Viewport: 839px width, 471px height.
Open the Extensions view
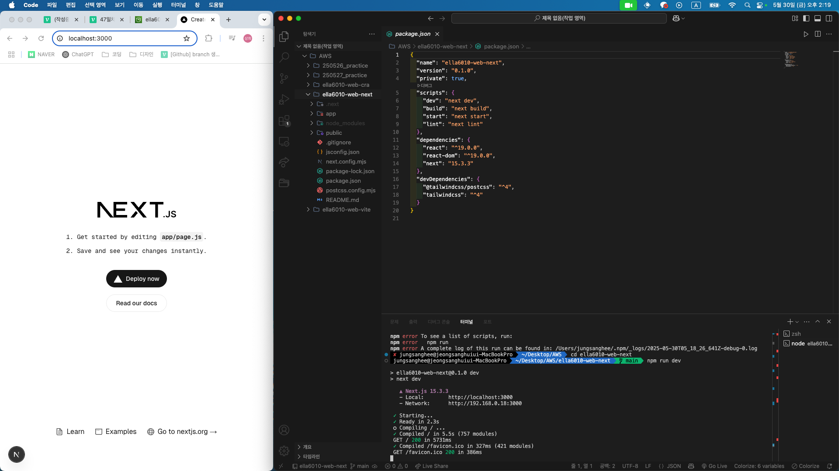point(284,121)
